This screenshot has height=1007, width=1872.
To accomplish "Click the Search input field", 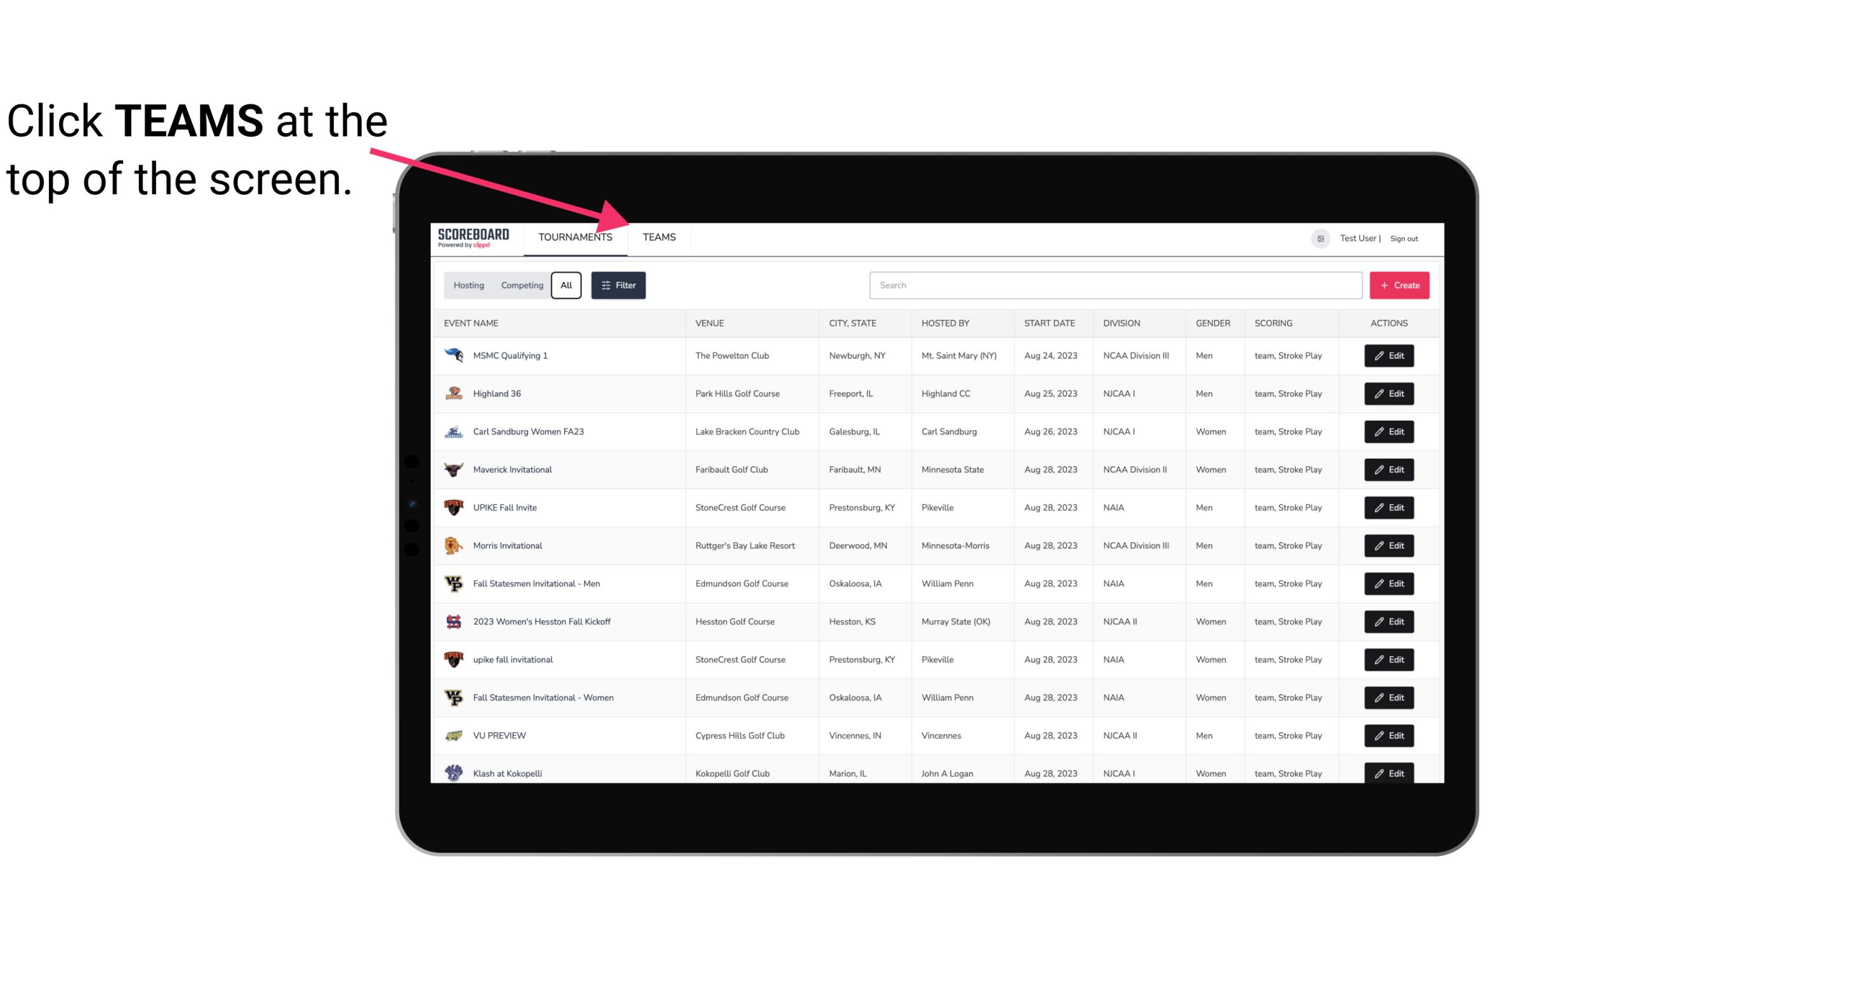I will tap(1114, 284).
